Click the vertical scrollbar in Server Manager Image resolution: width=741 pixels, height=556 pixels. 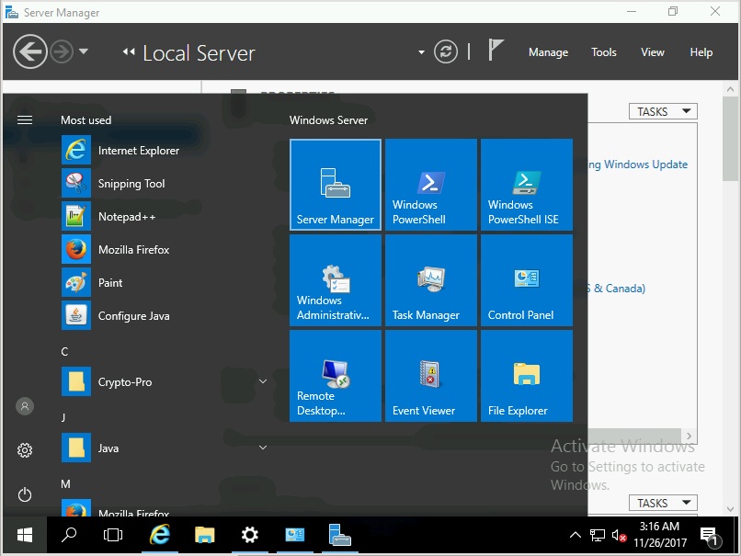730,139
